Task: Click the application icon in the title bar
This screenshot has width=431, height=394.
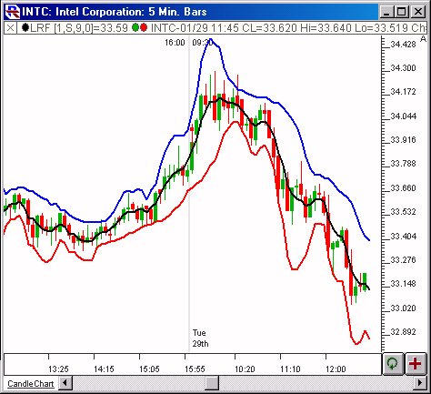Action: point(13,12)
